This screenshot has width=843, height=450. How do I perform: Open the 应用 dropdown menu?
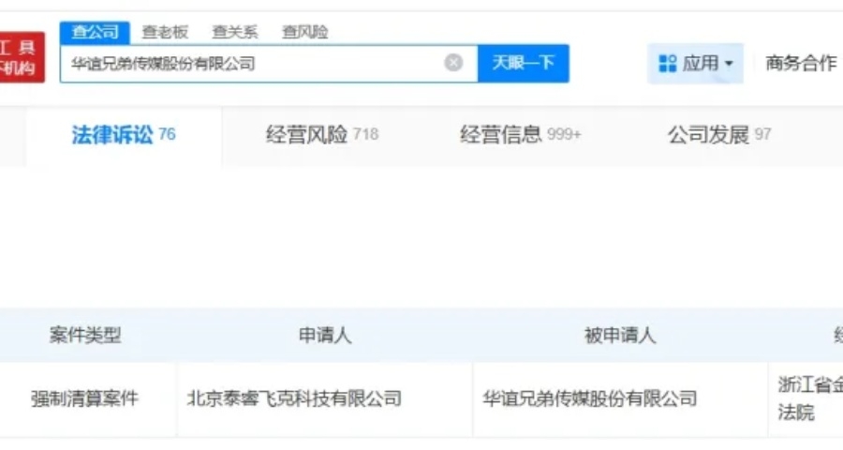[696, 64]
